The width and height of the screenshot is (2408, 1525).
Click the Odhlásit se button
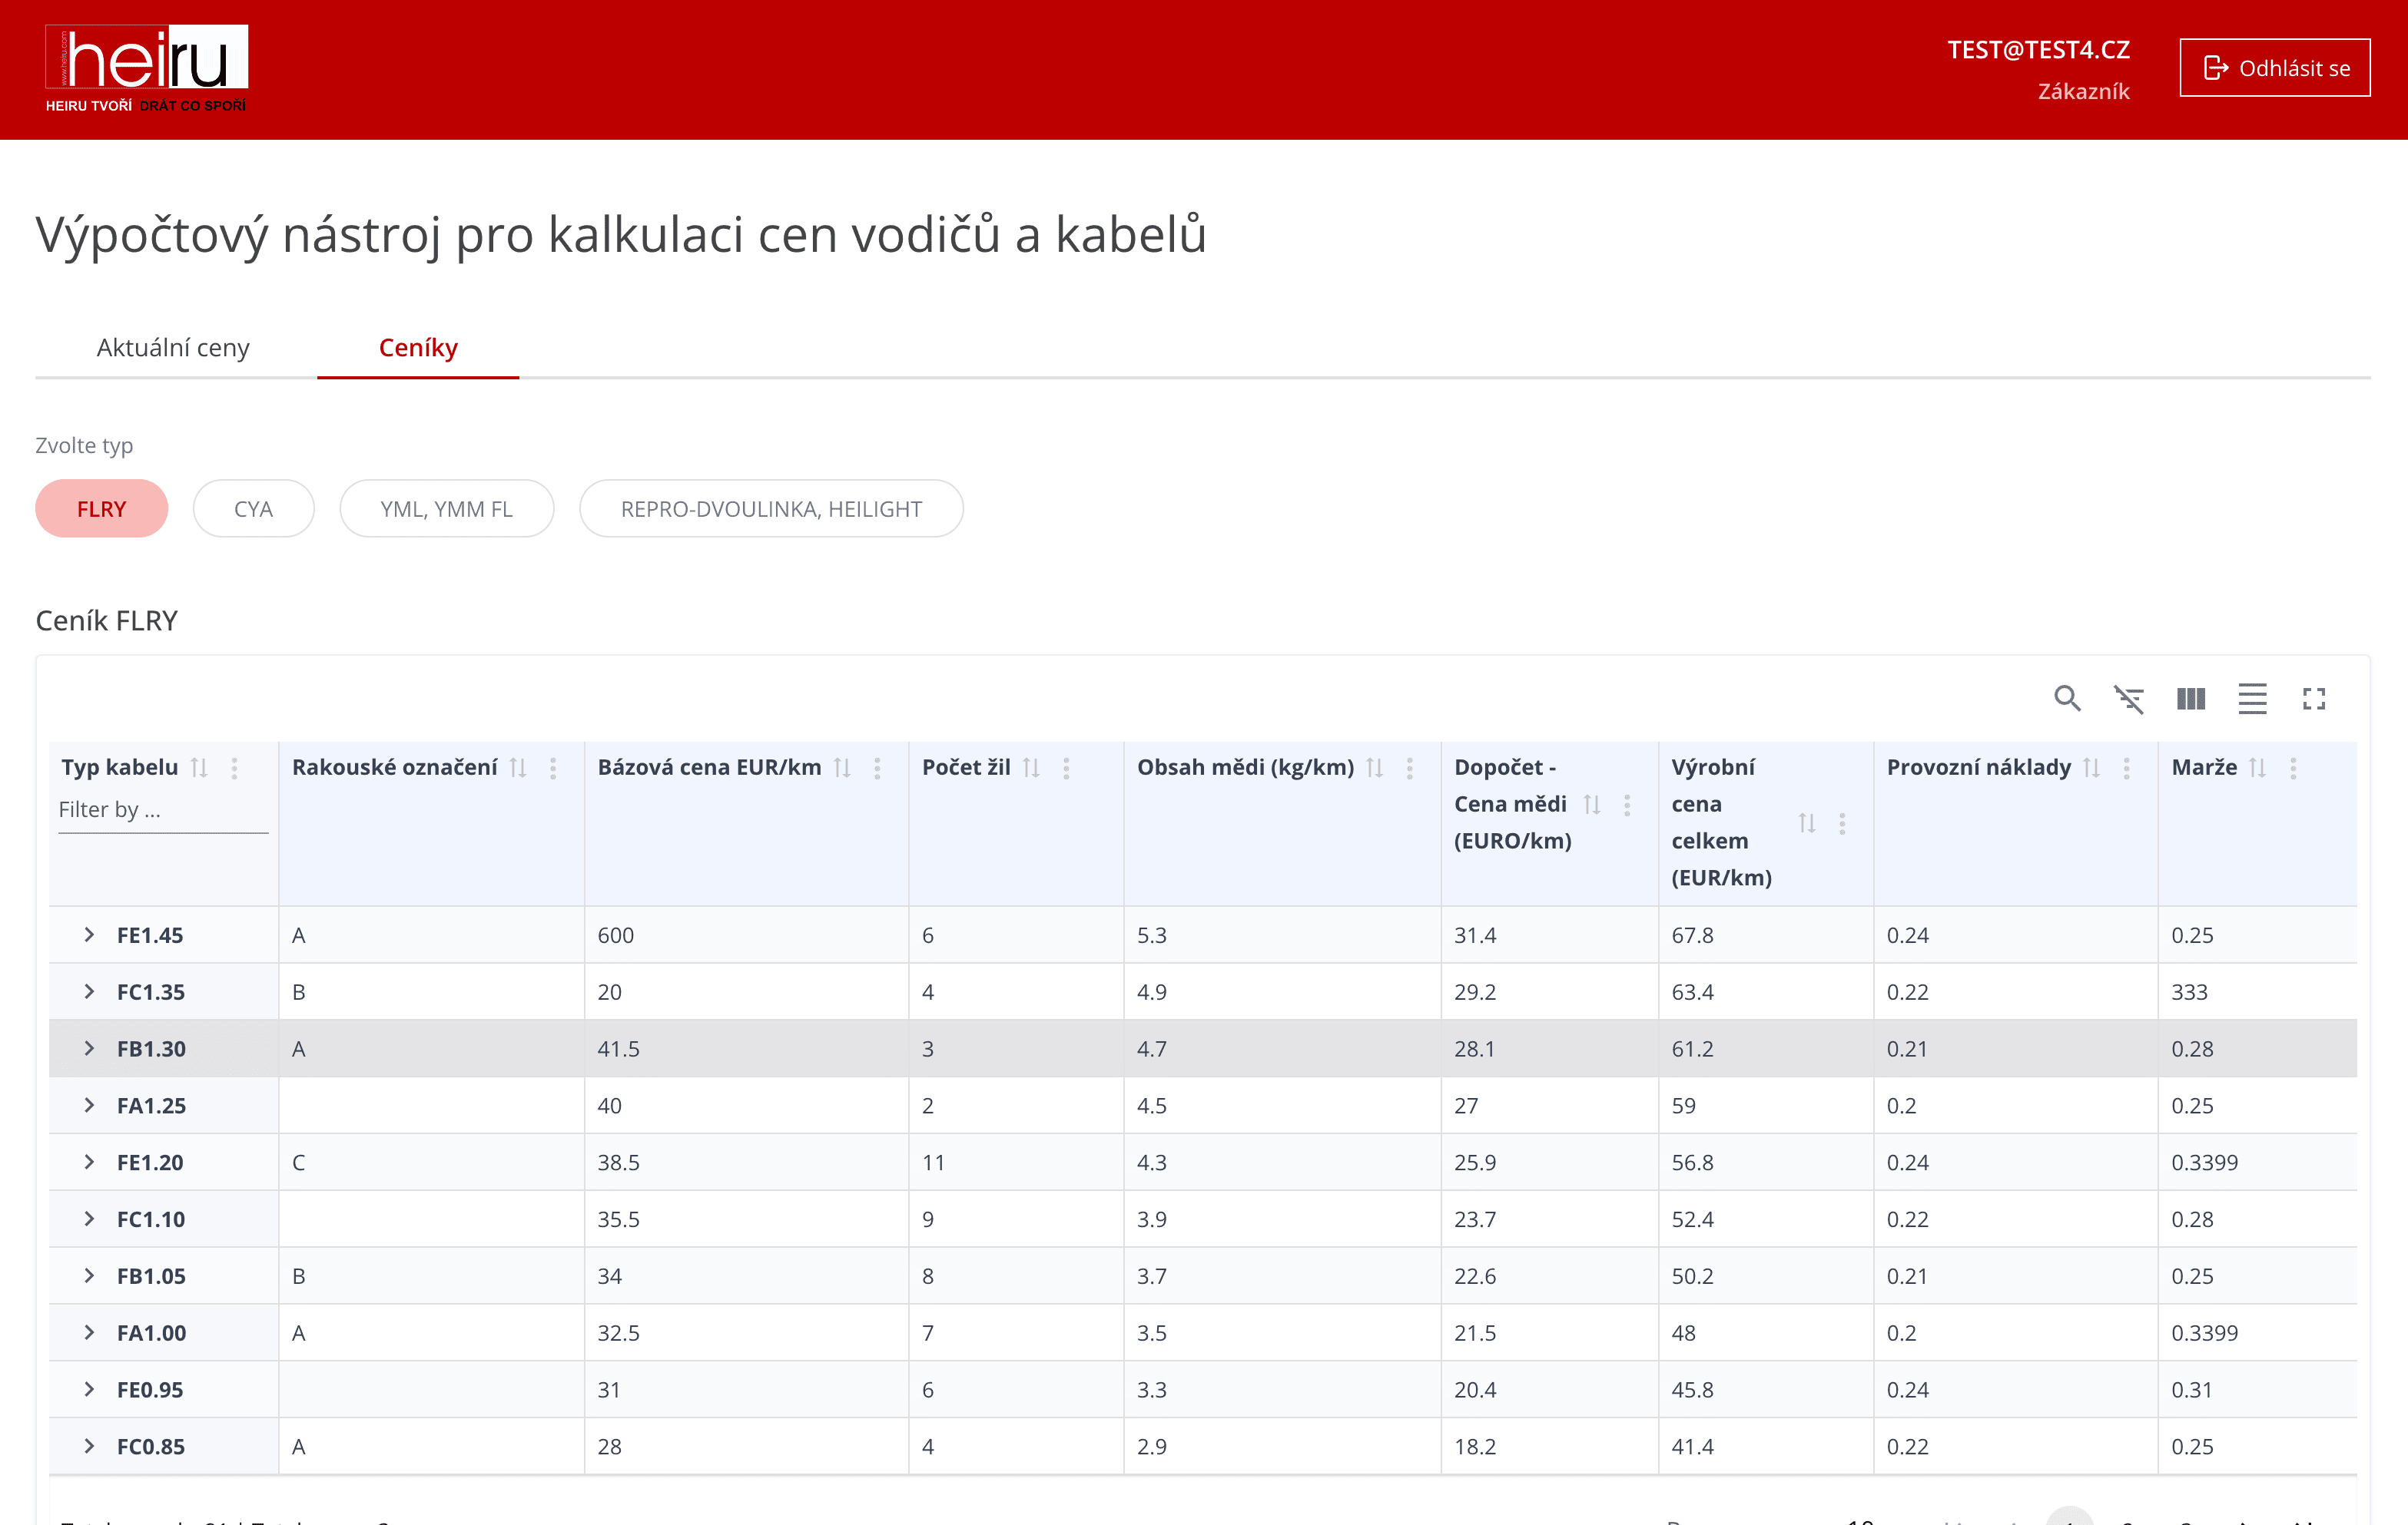coord(2274,68)
